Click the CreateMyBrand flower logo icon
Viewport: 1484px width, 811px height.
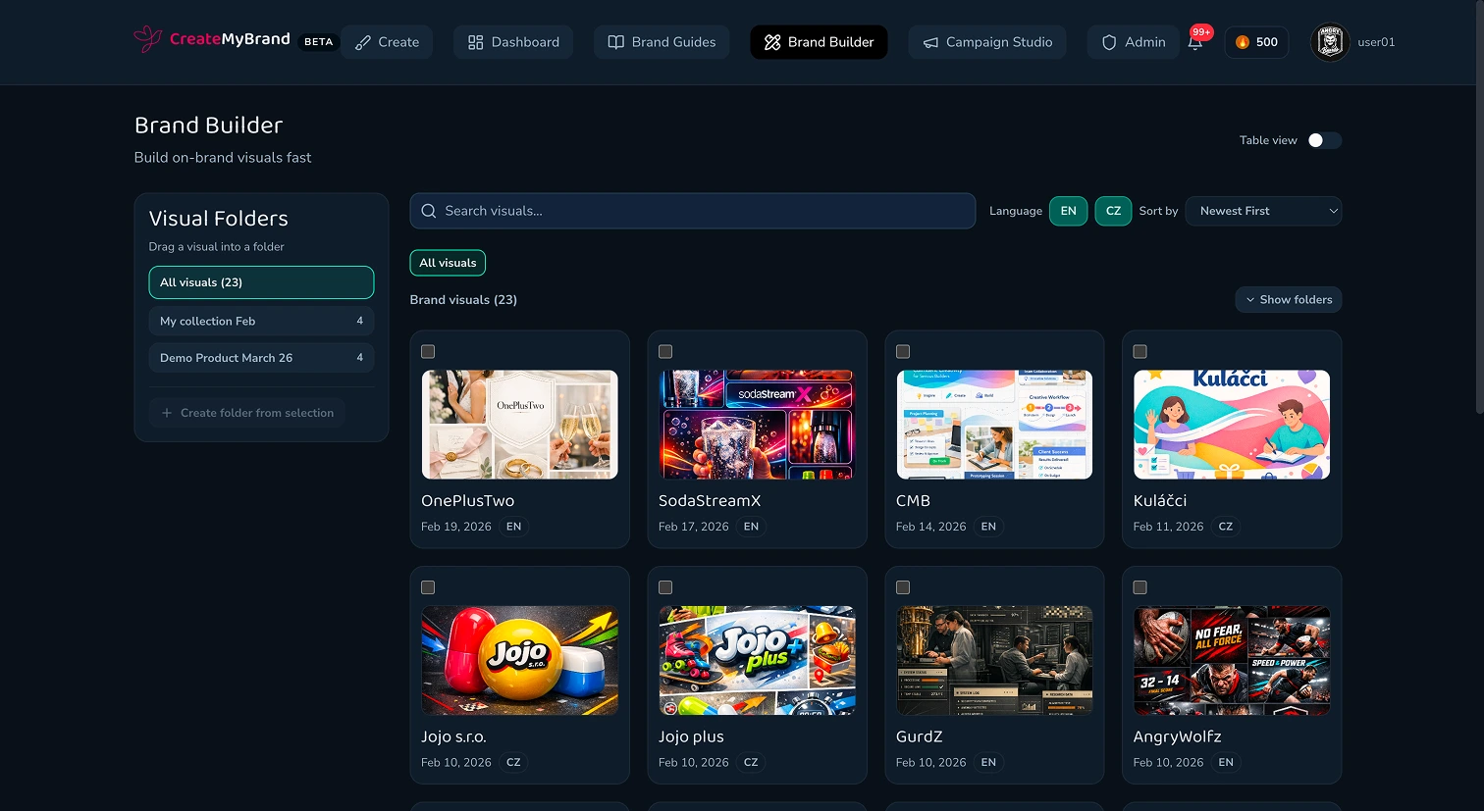click(x=148, y=39)
